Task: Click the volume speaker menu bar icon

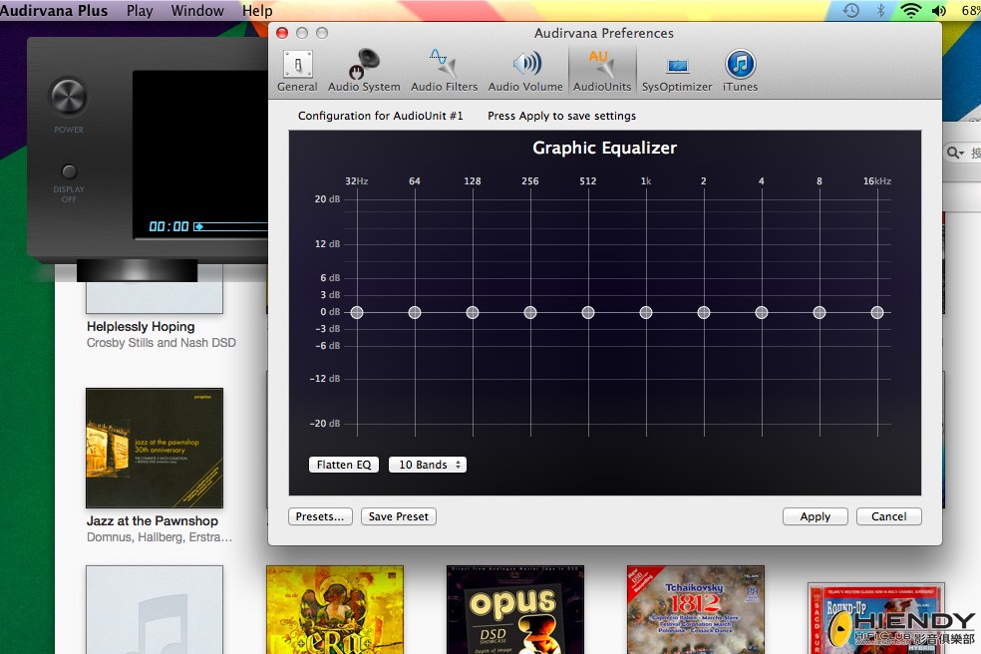Action: tap(939, 10)
